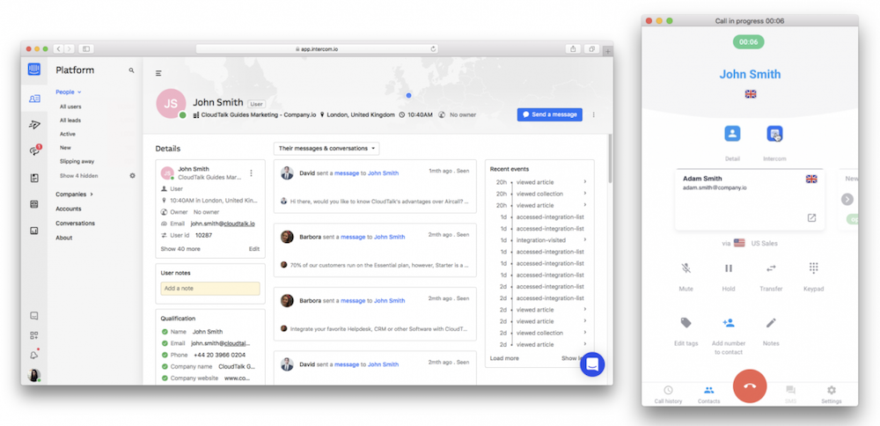Click Add number to contact icon
880x426 pixels.
coord(729,323)
